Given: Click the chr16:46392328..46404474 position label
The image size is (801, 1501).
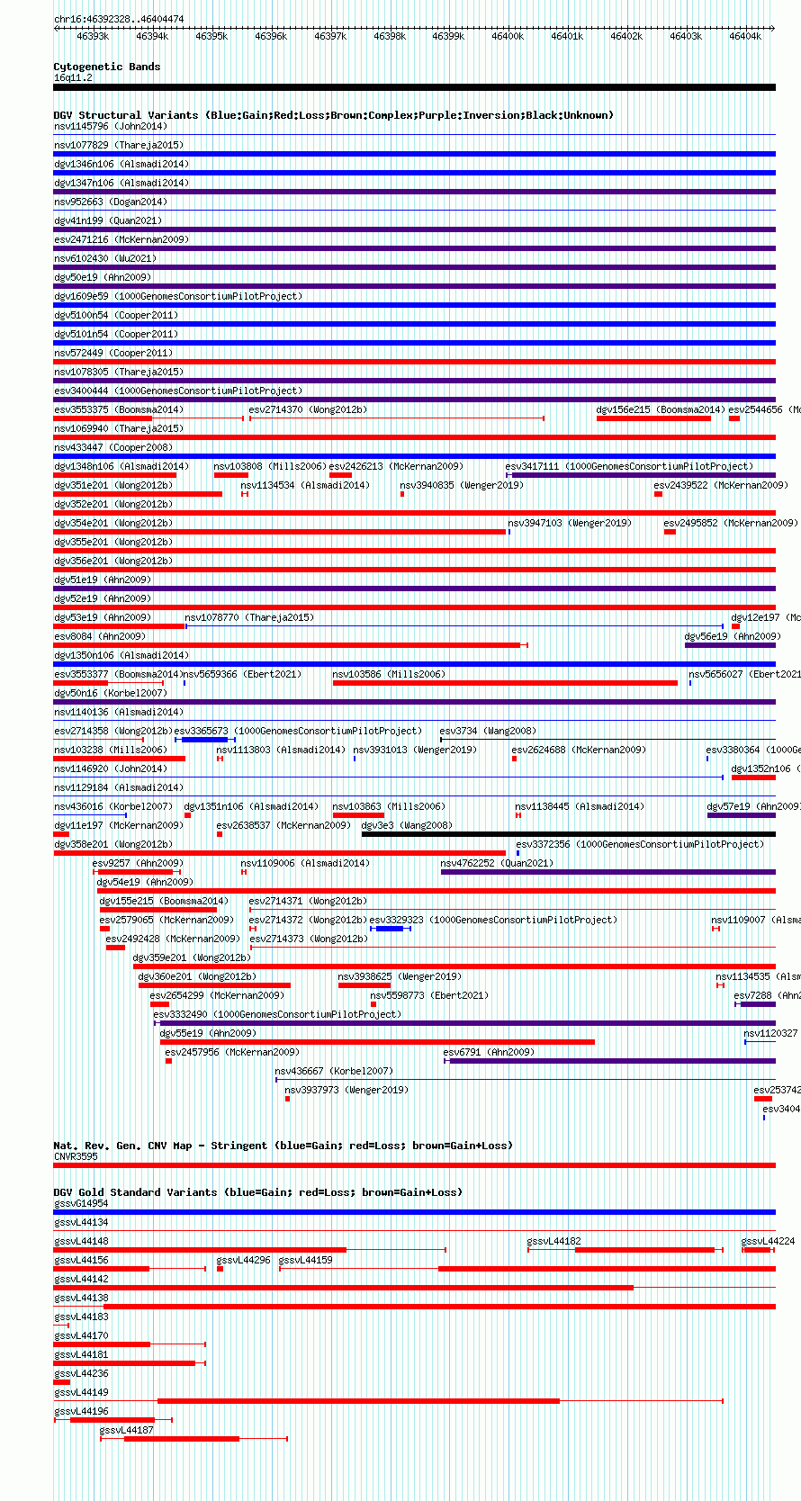Looking at the screenshot, I should 119,19.
